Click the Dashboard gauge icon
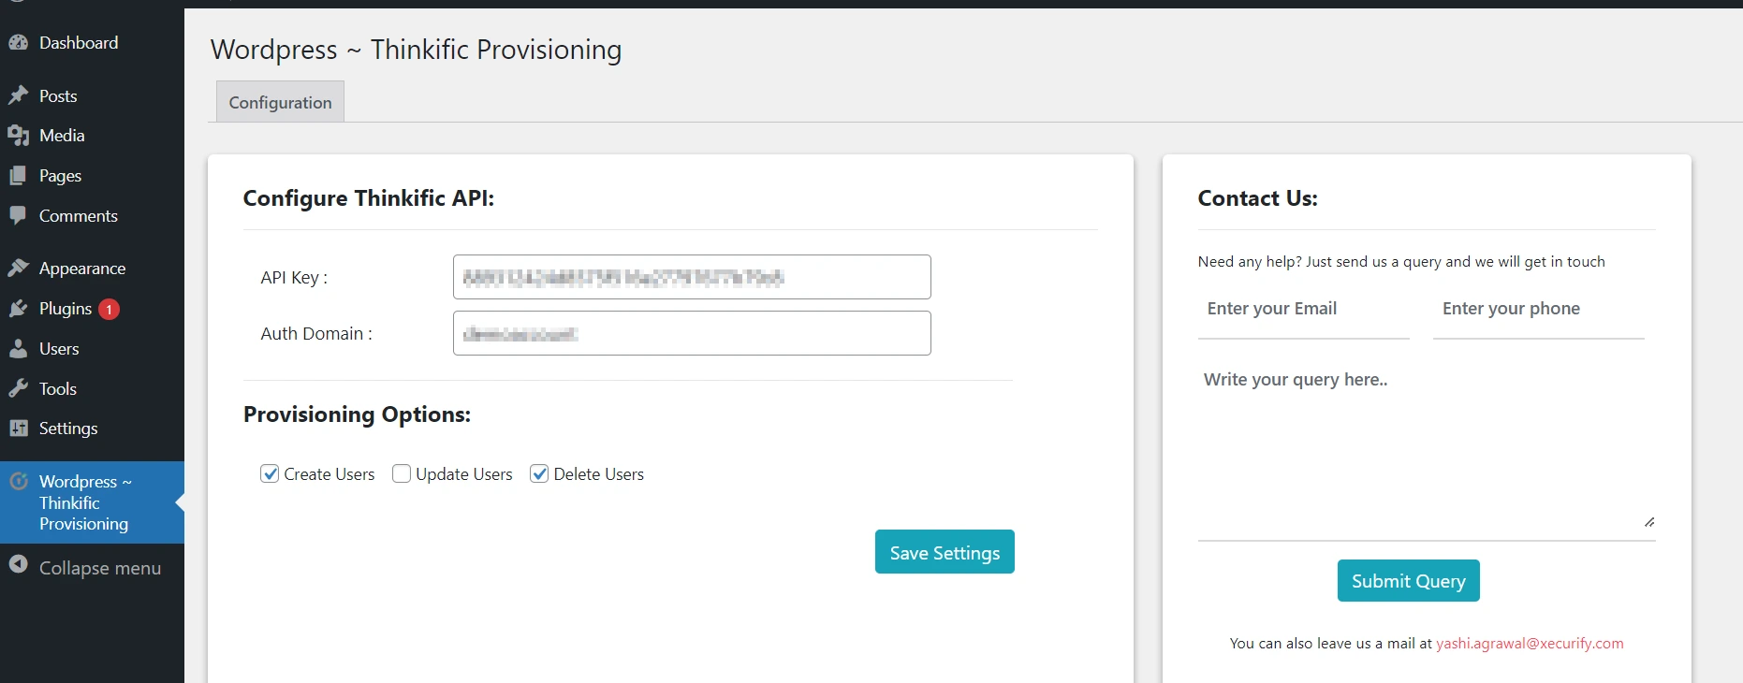Image resolution: width=1743 pixels, height=683 pixels. 18,42
